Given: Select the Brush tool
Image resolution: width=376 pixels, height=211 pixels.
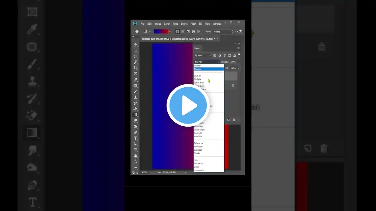Looking at the screenshot, I should coord(135,91).
